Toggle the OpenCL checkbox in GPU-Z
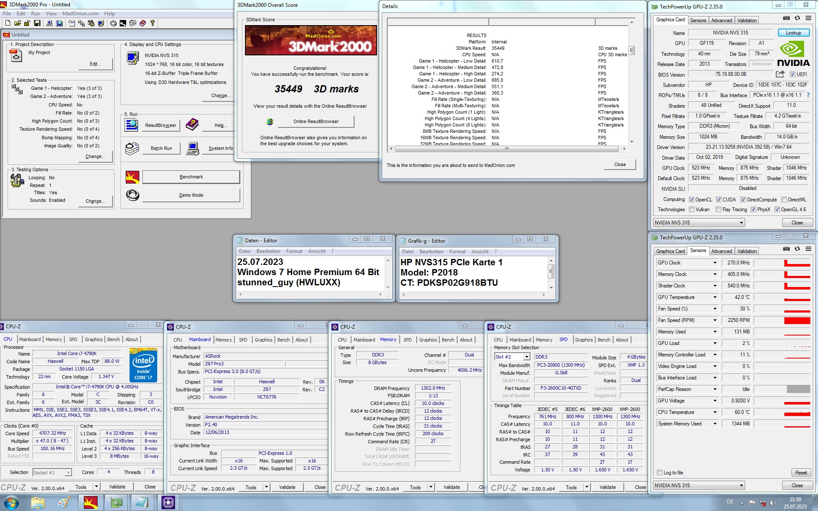Screen dimensions: 818x511 692,200
